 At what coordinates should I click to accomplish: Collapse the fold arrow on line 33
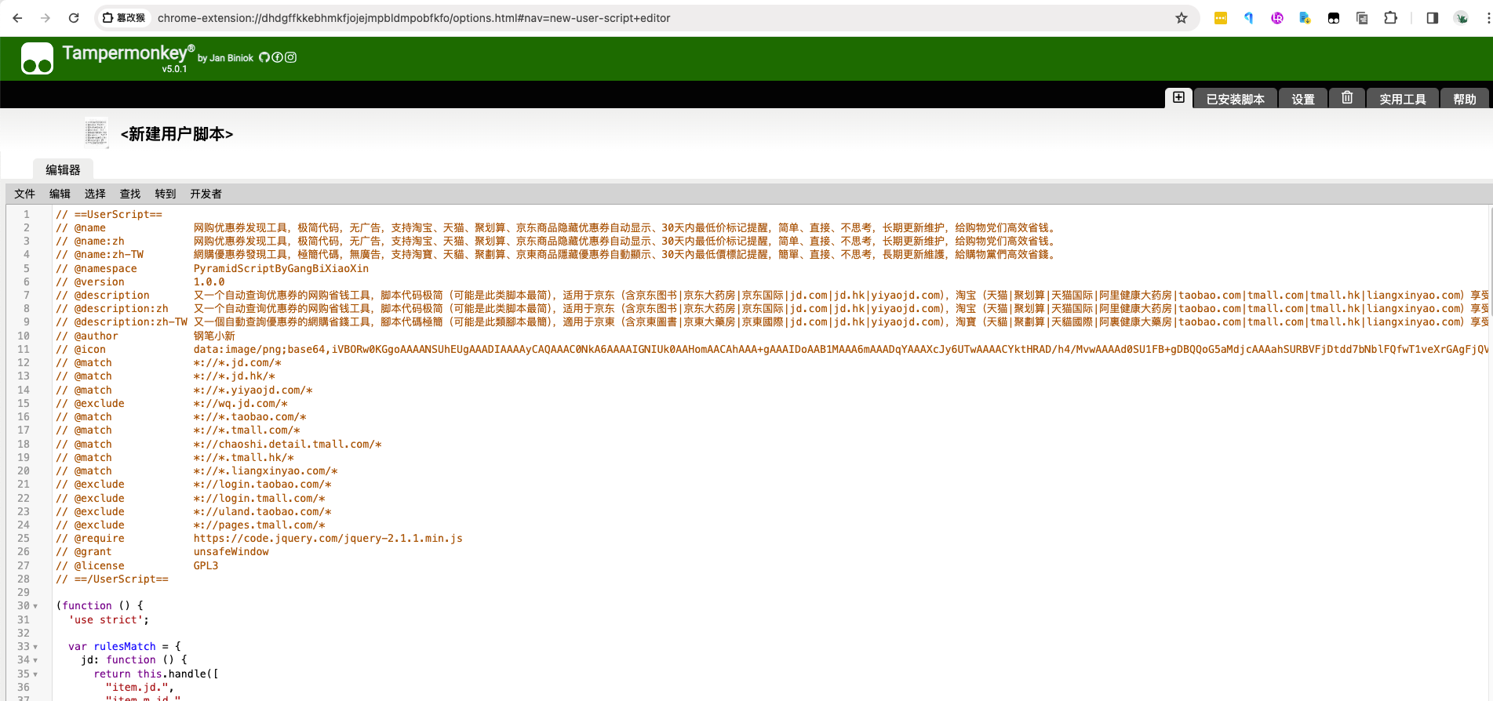point(35,647)
